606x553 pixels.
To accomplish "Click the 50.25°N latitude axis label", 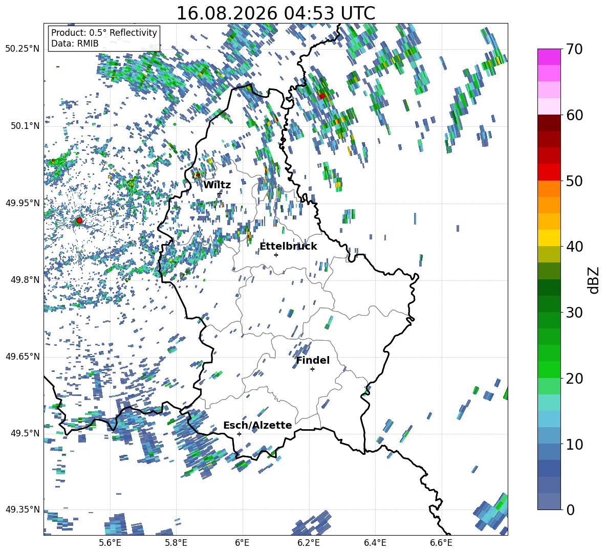I will point(23,49).
